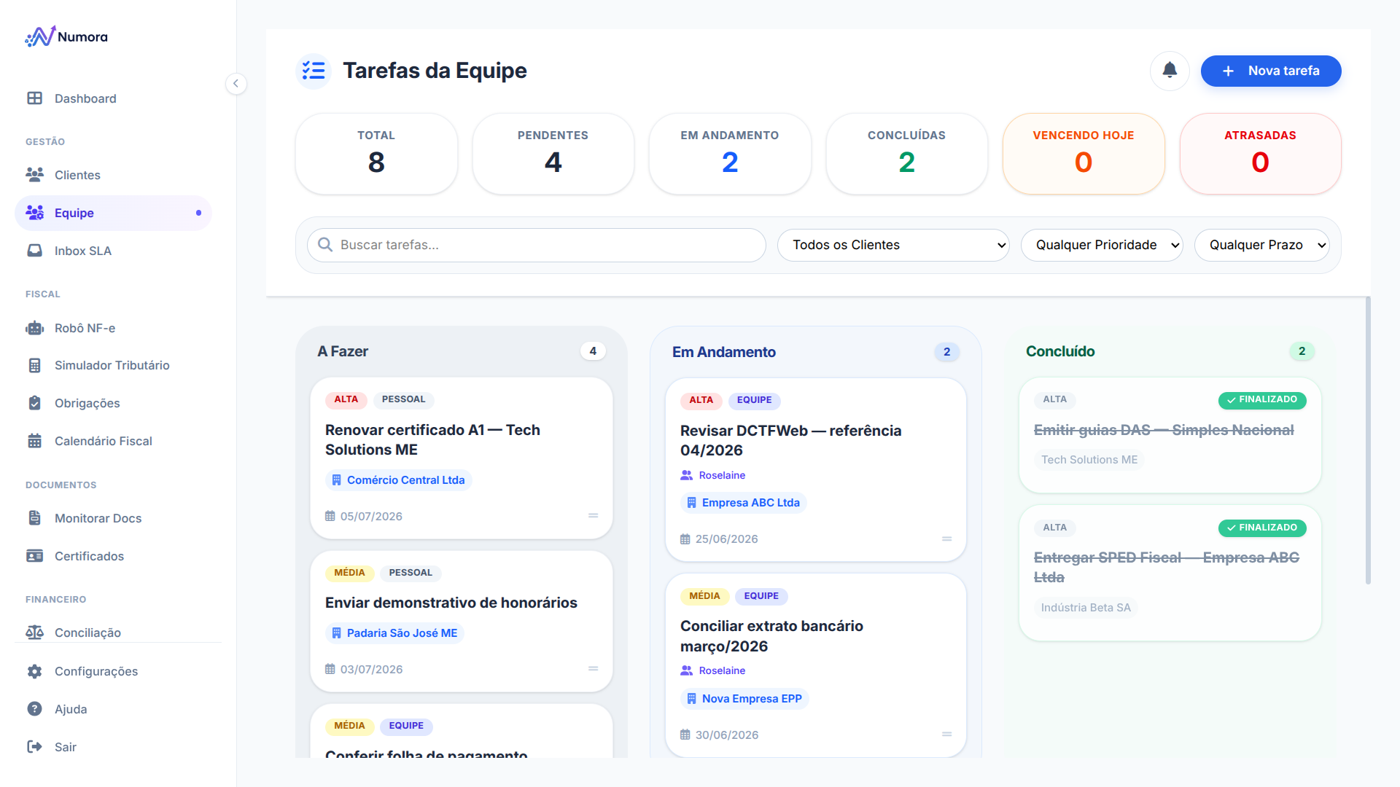Click the page vertical scrollbar
The image size is (1400, 787).
pos(1368,440)
